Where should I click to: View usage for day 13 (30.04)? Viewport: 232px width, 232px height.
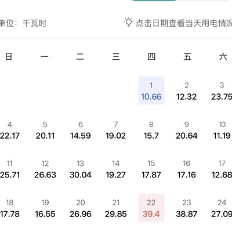(81, 169)
